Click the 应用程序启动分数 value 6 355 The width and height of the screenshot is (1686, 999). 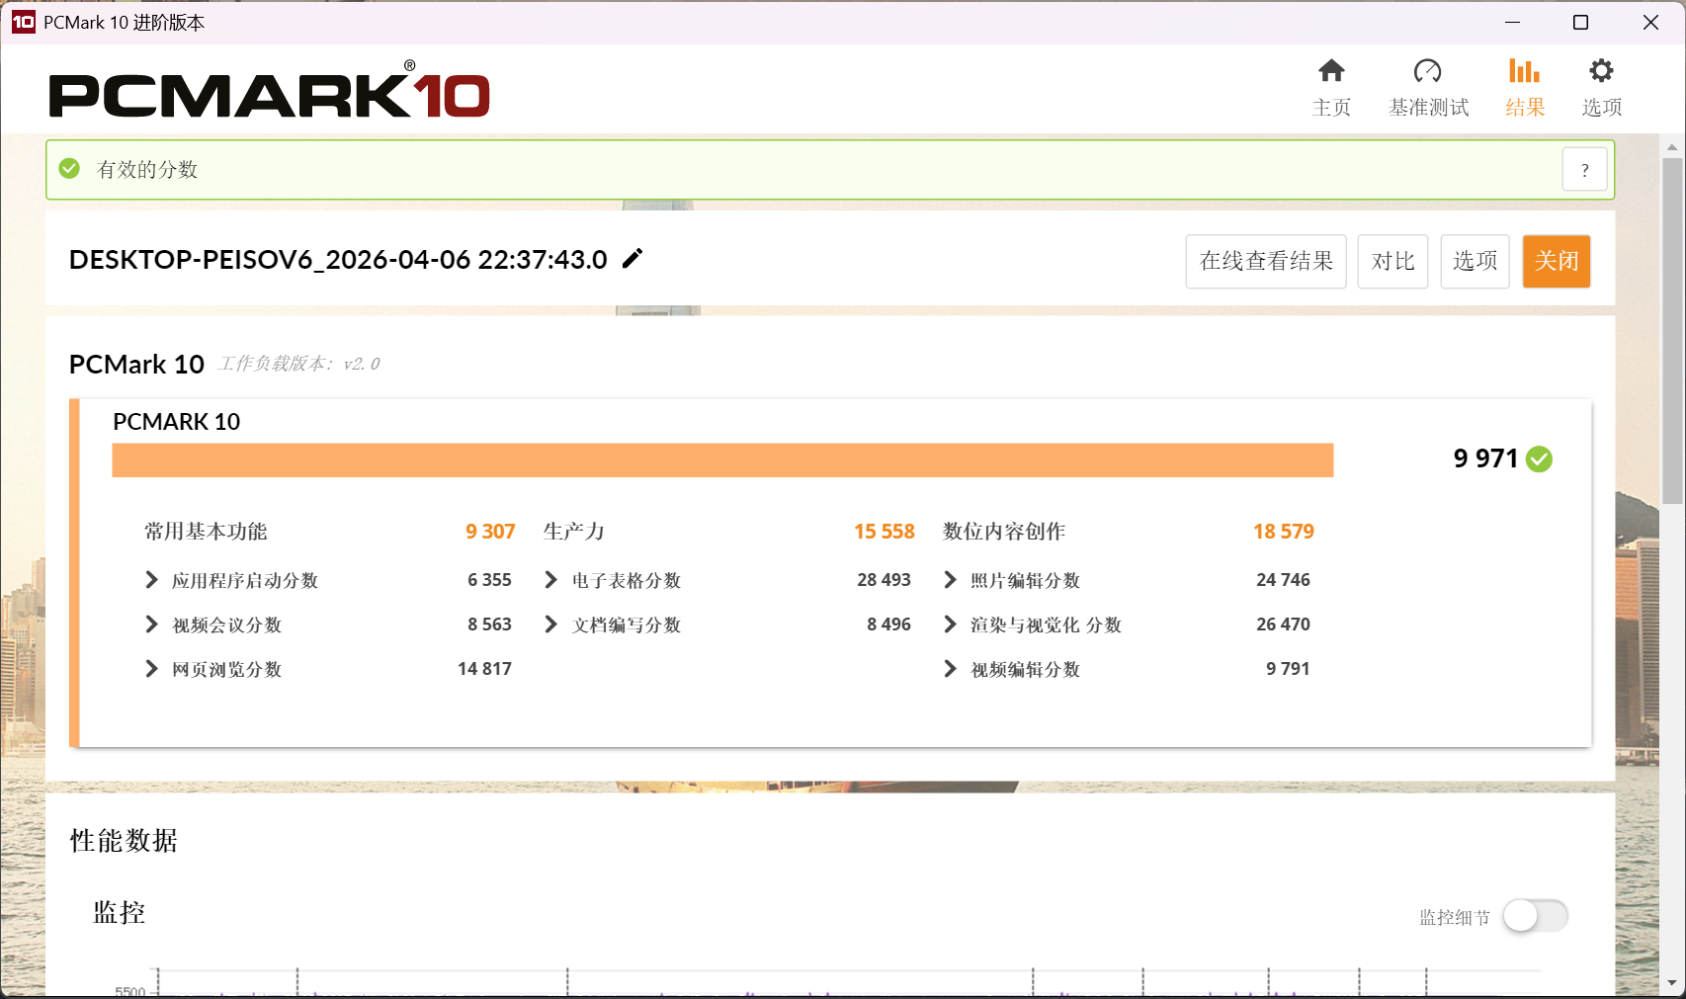[x=489, y=580]
